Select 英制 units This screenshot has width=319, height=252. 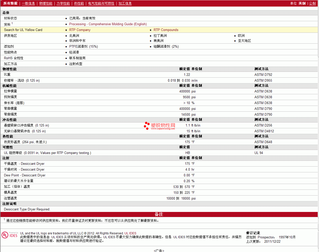tap(302, 3)
